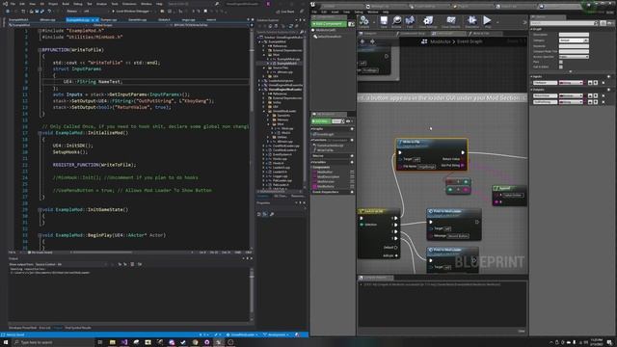
Task: Click the Add New button in My Blueprint
Action: pyautogui.click(x=321, y=121)
